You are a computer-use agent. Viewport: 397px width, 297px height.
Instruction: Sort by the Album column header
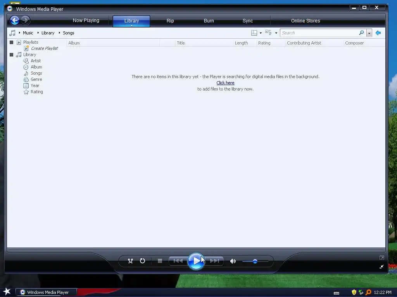(x=113, y=43)
